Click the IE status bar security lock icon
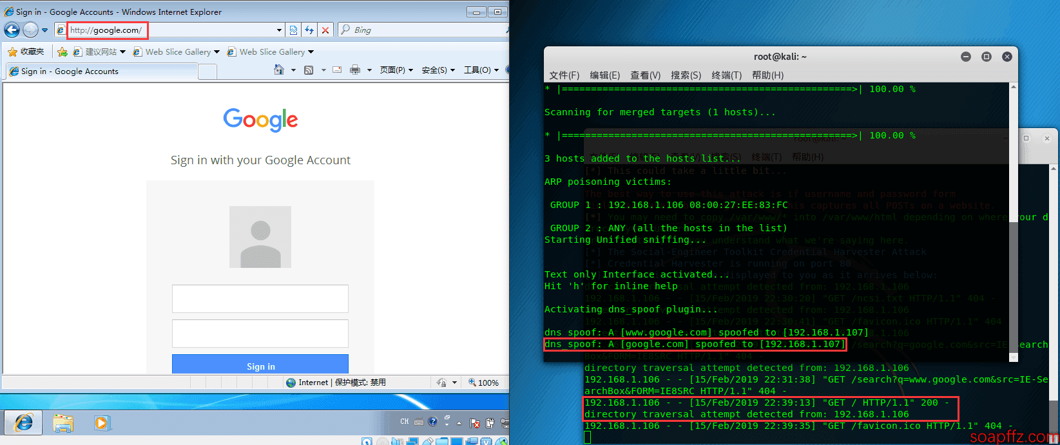 [x=441, y=383]
